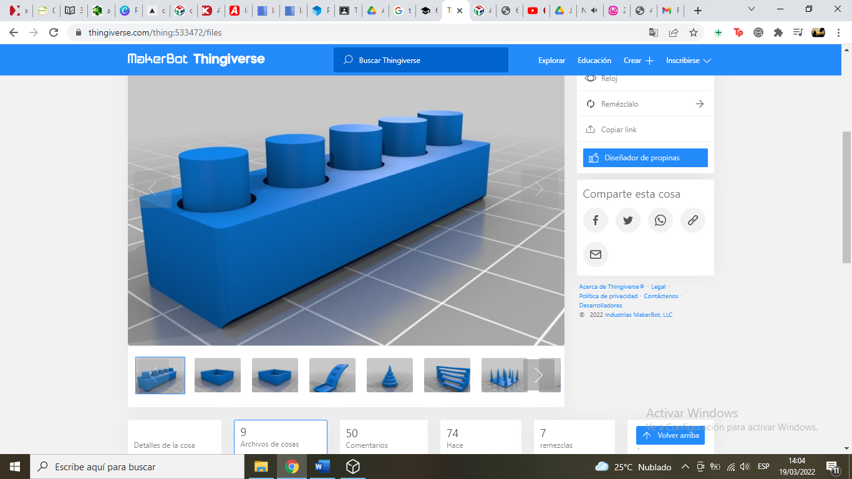Image resolution: width=852 pixels, height=479 pixels.
Task: Share via the Twitter icon
Action: click(627, 220)
